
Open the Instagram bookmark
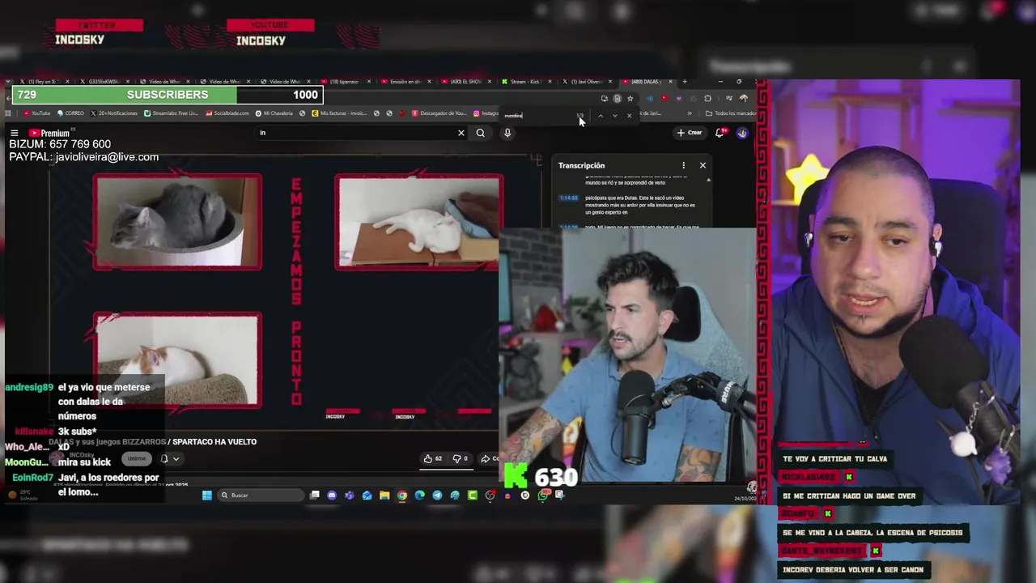(x=487, y=113)
